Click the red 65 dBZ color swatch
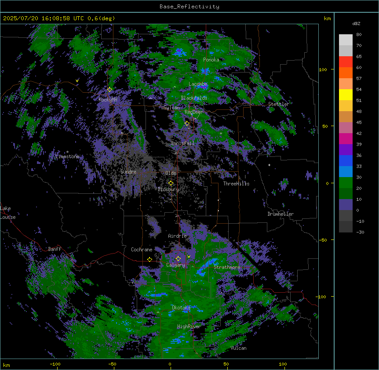Image resolution: width=379 pixels, height=370 pixels. [346, 62]
